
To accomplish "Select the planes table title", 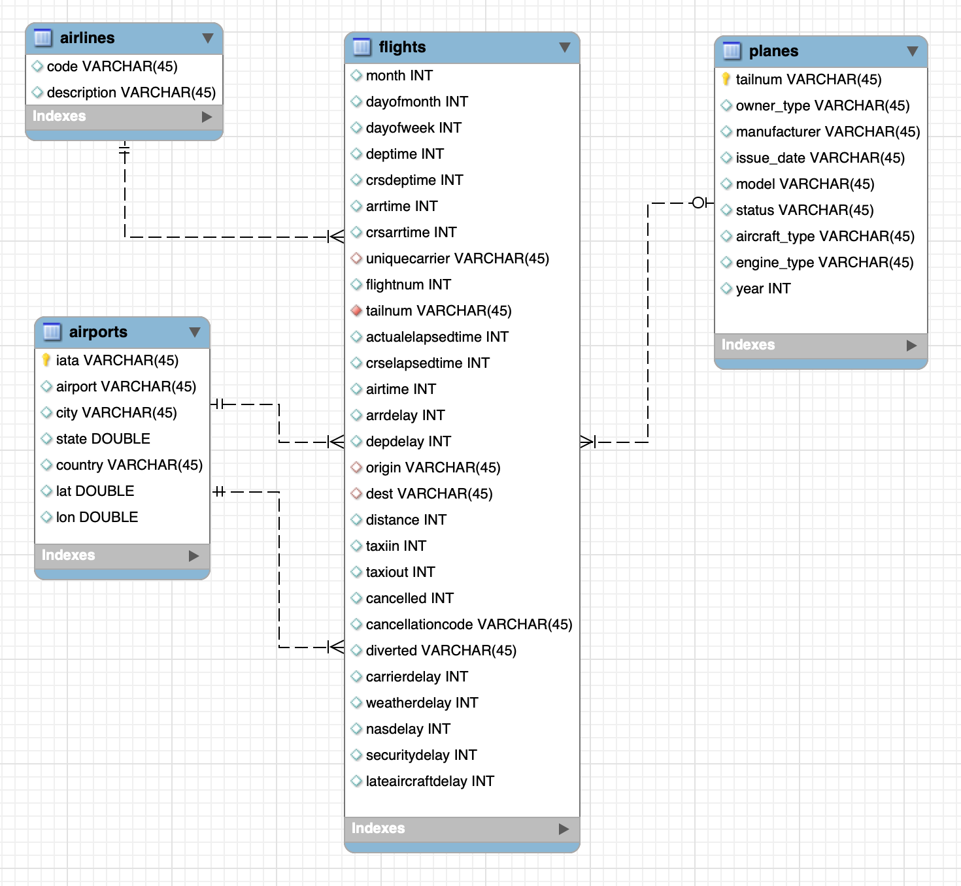I will click(x=774, y=51).
